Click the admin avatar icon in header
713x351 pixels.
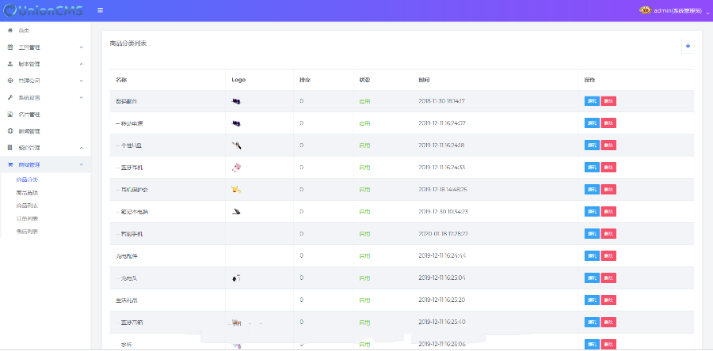pyautogui.click(x=645, y=10)
